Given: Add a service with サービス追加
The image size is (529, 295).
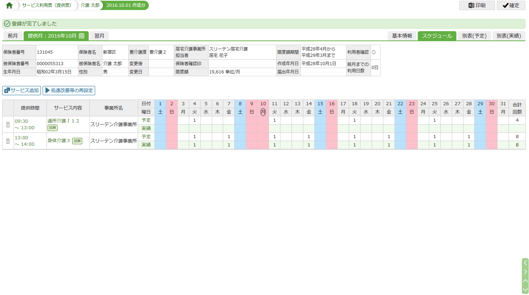Looking at the screenshot, I should point(21,91).
